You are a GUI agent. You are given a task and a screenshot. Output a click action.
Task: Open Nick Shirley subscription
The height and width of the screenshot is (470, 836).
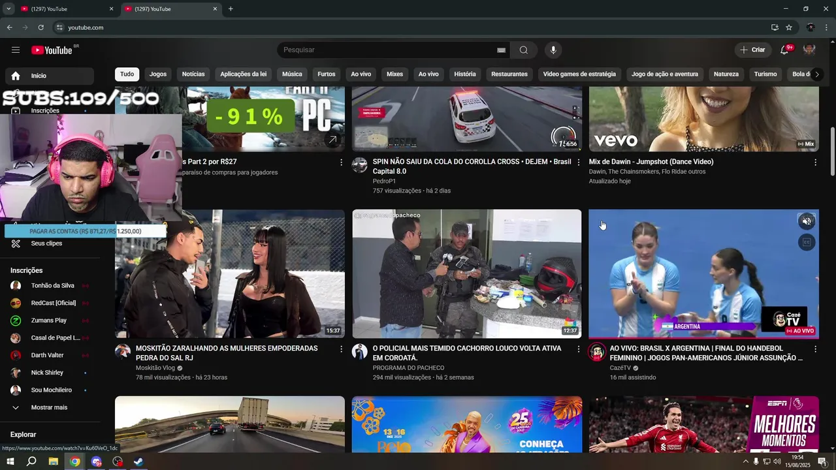click(50, 373)
